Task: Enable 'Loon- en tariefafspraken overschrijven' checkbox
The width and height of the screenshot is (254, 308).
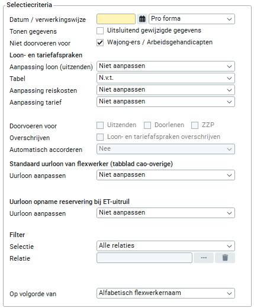Action: 100,137
